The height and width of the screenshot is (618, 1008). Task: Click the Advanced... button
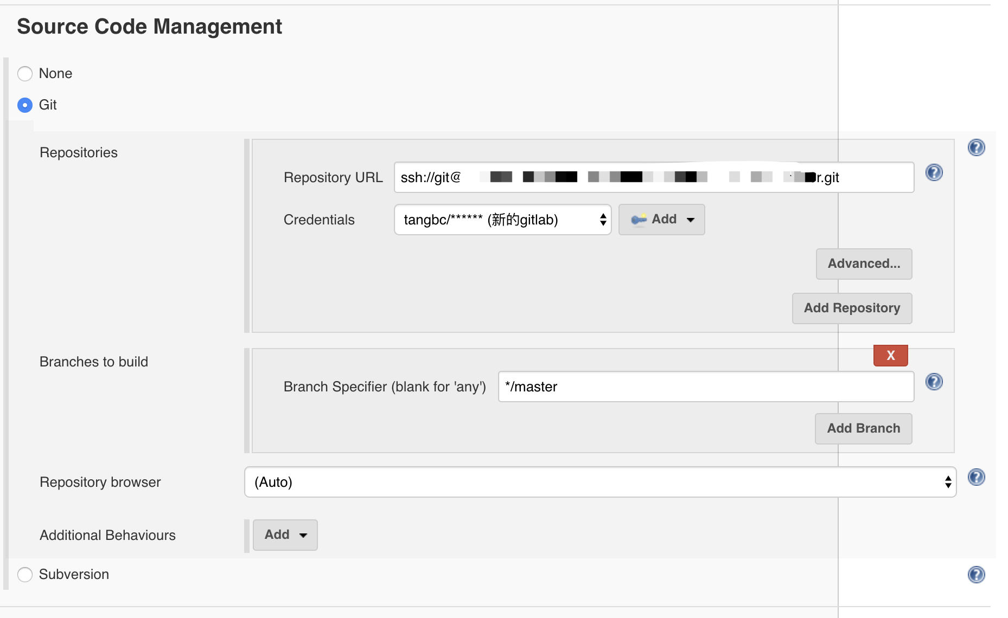(x=864, y=264)
